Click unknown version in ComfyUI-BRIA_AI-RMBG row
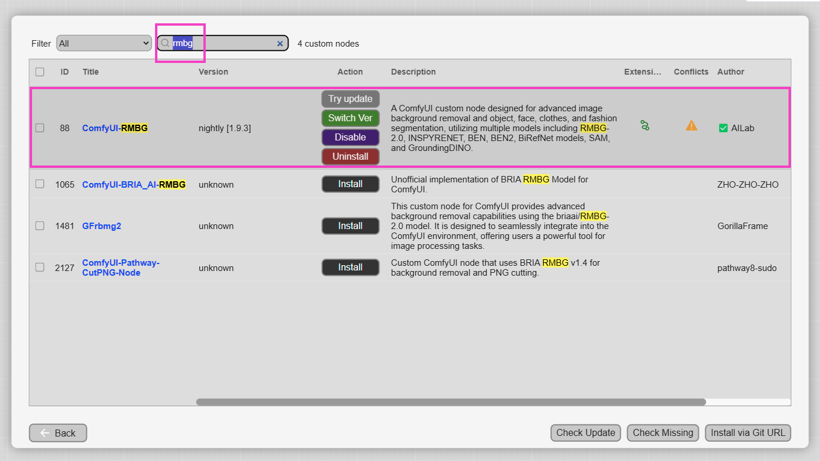Screen dimensions: 820x461 coord(216,185)
